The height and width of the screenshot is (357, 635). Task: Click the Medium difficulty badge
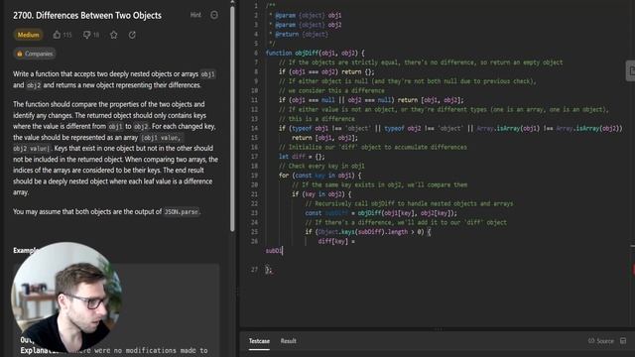coord(29,35)
